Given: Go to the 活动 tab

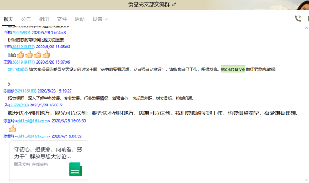Looking at the screenshot, I should coord(79,19).
